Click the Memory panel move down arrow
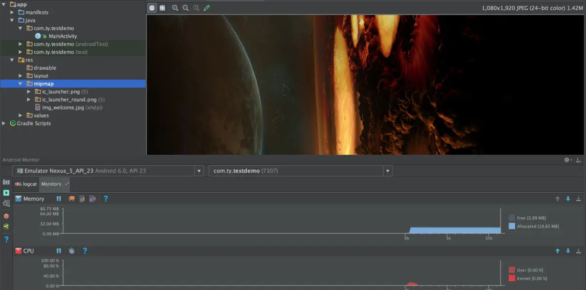Image resolution: width=586 pixels, height=290 pixels. 568,199
